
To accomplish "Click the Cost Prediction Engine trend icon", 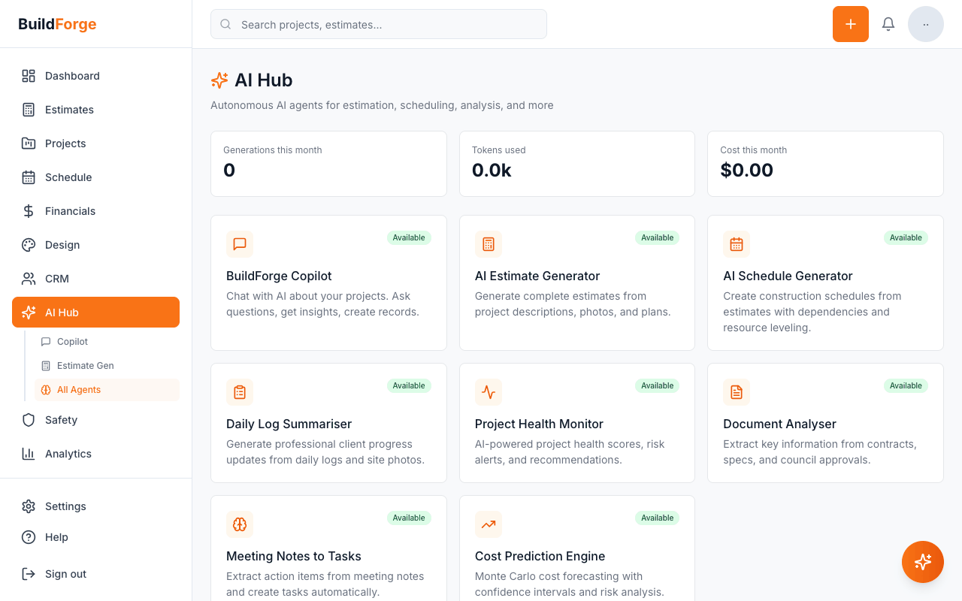I will [488, 524].
